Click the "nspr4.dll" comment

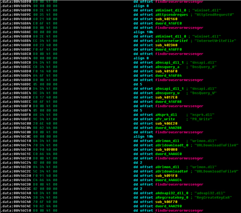click(202, 115)
